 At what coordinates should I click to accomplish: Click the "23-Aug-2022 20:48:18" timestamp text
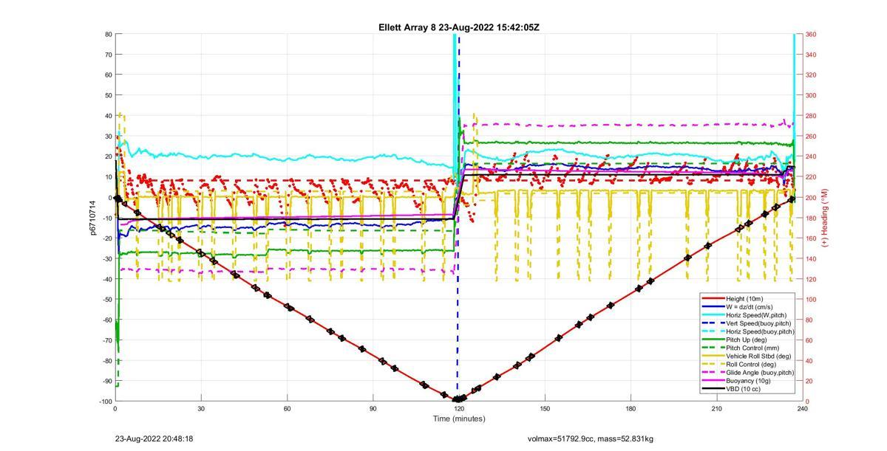154,438
